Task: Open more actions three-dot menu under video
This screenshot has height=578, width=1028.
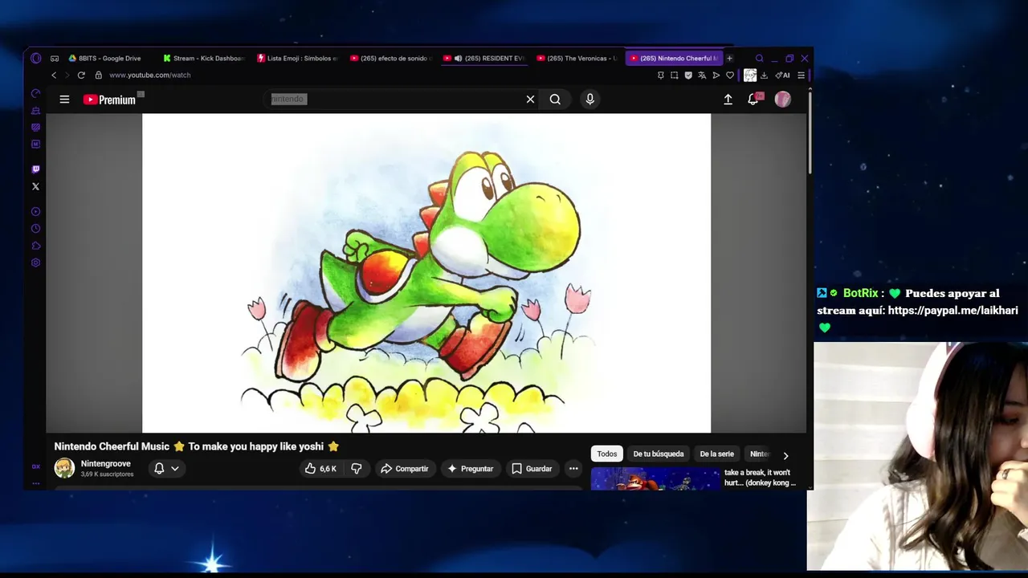Action: [x=573, y=469]
